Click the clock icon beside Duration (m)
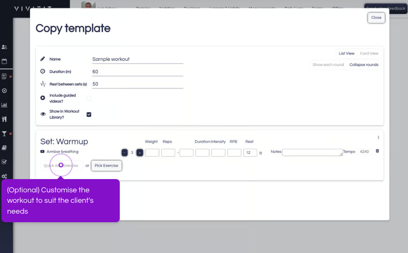Image resolution: width=408 pixels, height=253 pixels. 43,71
